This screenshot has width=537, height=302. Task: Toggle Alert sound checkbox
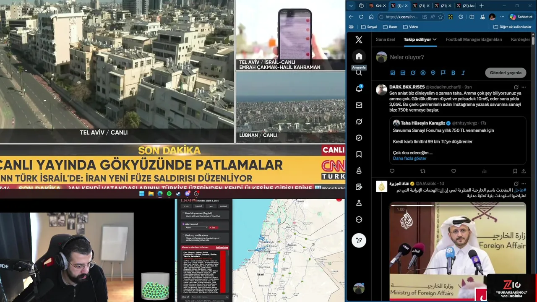[x=183, y=224]
